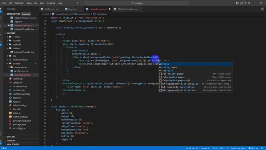Click the braces icon beside TypeScript React
Image resolution: width=266 pixels, height=150 pixels.
click(228, 148)
